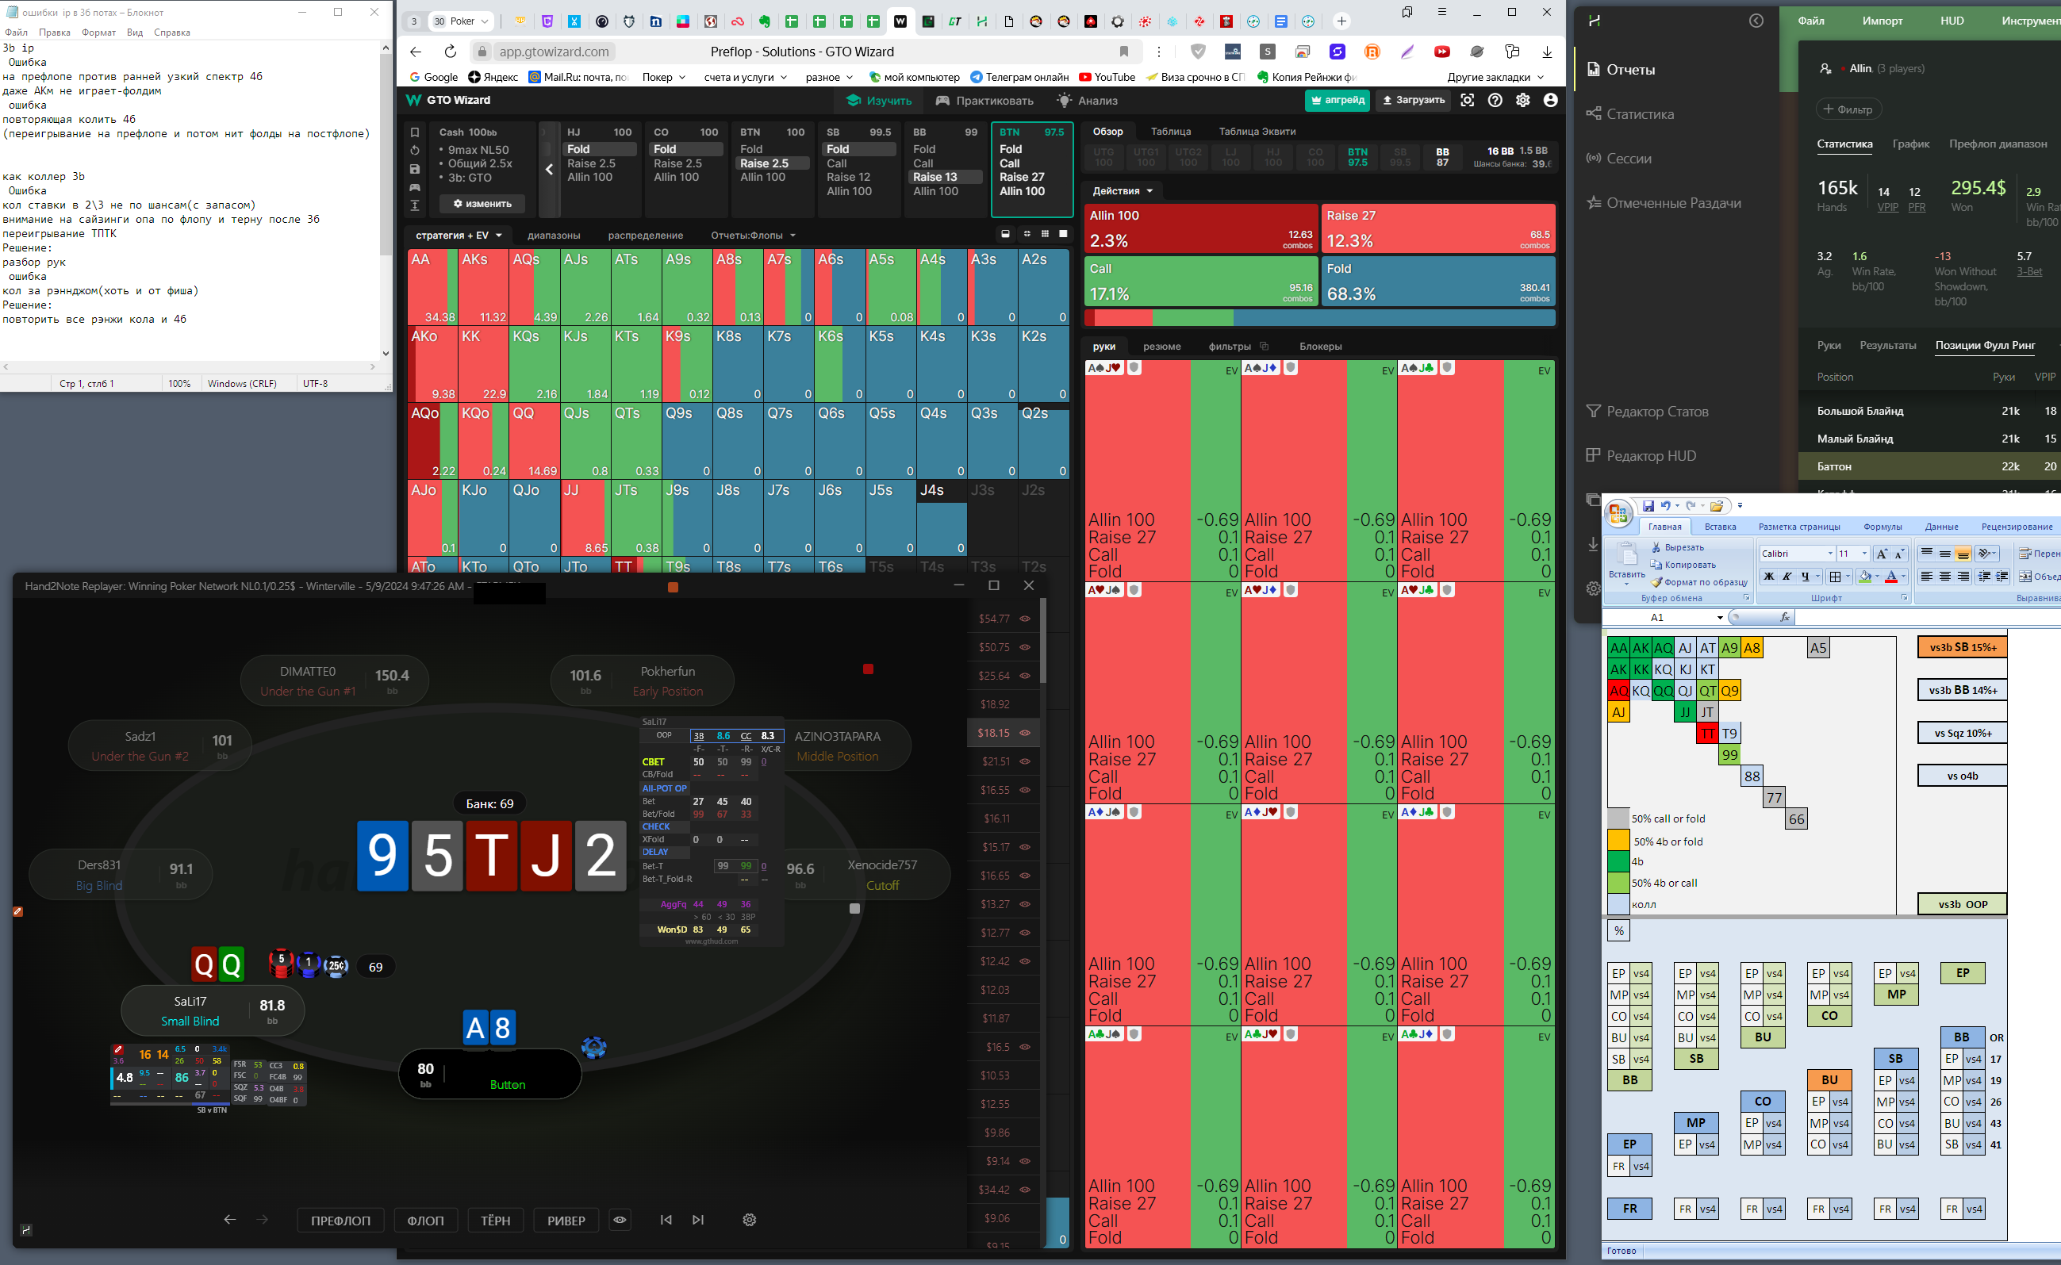Click the replayer previous-arrow icon
The width and height of the screenshot is (2061, 1265).
(229, 1220)
